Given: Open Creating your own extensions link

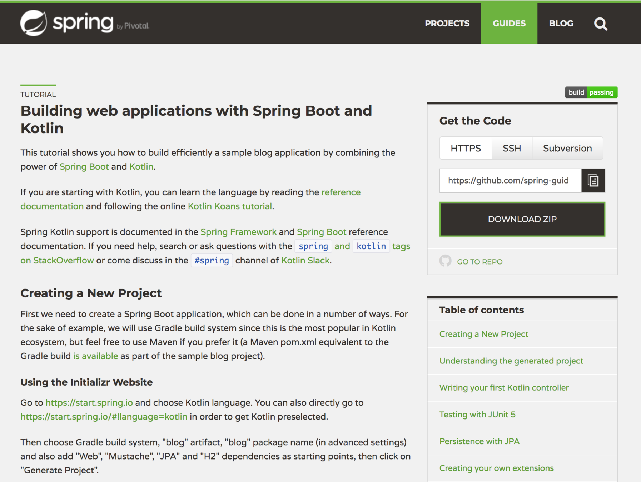Looking at the screenshot, I should click(x=496, y=468).
